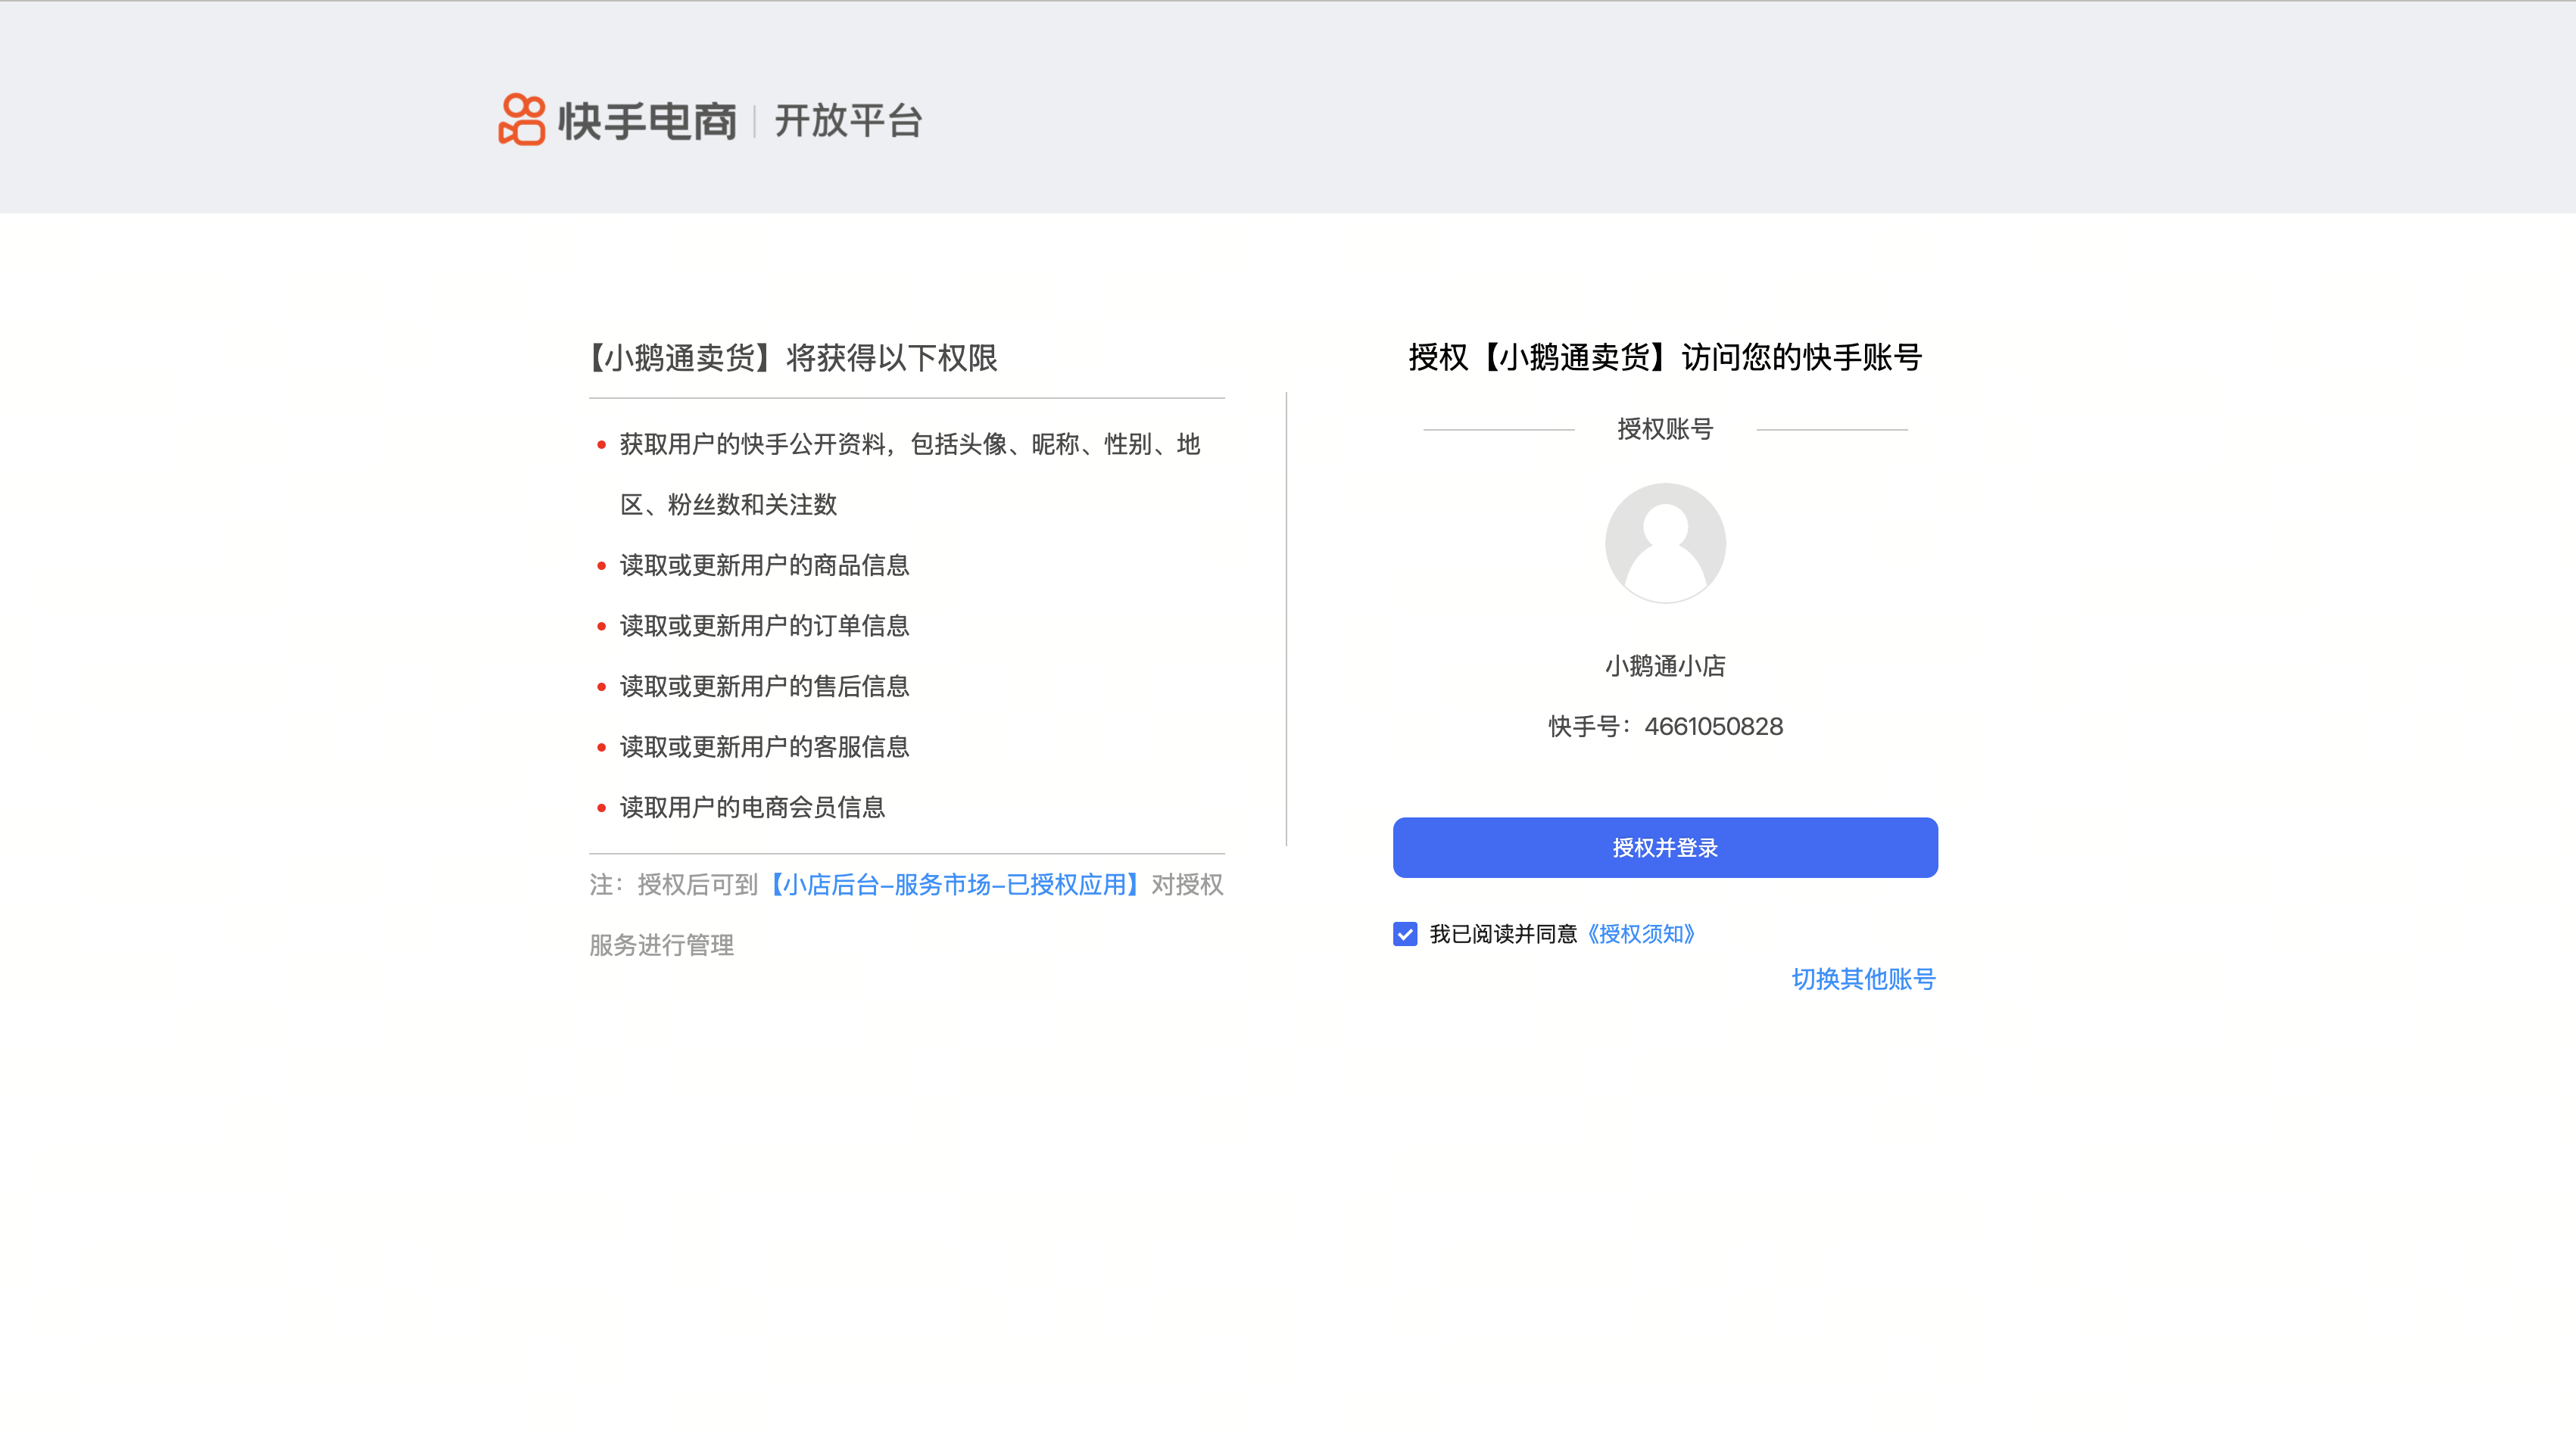Click the 授权账号 section label
Screen dimensions: 2576x1432
click(1665, 428)
